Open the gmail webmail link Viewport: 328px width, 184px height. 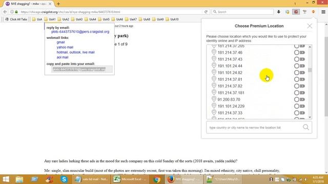[x=60, y=42]
